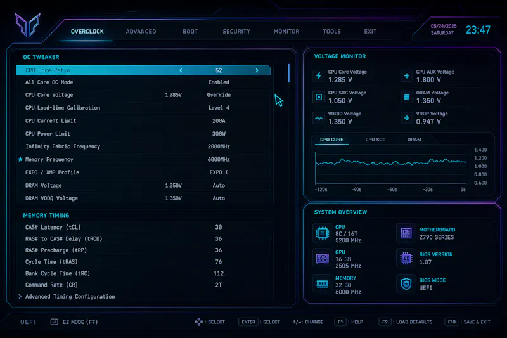The image size is (507, 338).
Task: Click the EZ Mode keyboard icon
Action: coord(55,322)
